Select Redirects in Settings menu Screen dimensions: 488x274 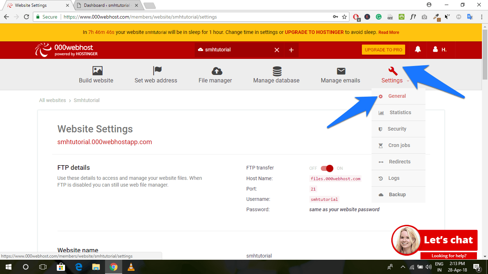pyautogui.click(x=398, y=162)
